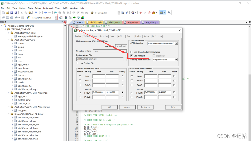Toggle the IRAM1 default checkbox
The image size is (251, 141).
(x=132, y=92)
